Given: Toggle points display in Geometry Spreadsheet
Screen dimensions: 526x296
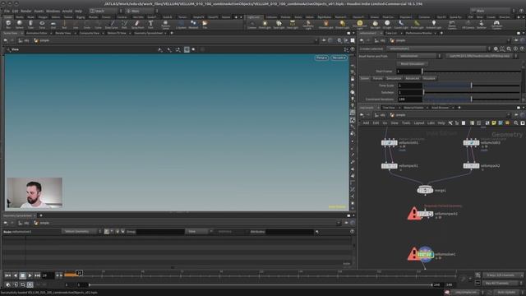Looking at the screenshot, I should point(106,232).
